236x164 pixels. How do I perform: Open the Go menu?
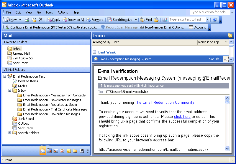(39, 12)
